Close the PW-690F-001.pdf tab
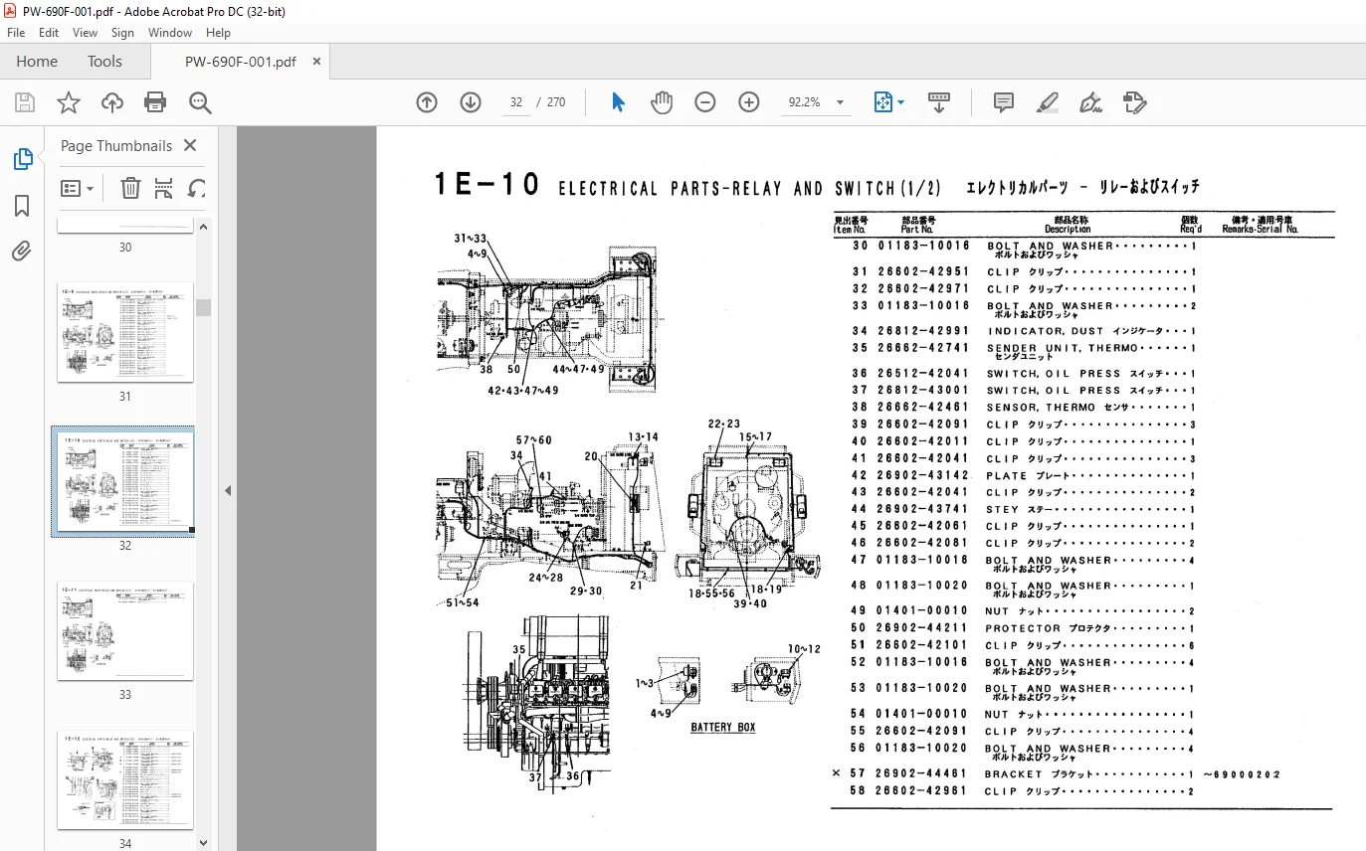Screen dimensions: 1366x851 click(316, 61)
